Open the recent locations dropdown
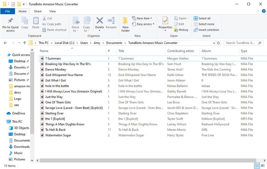This screenshot has height=169, width=267. click(19, 43)
